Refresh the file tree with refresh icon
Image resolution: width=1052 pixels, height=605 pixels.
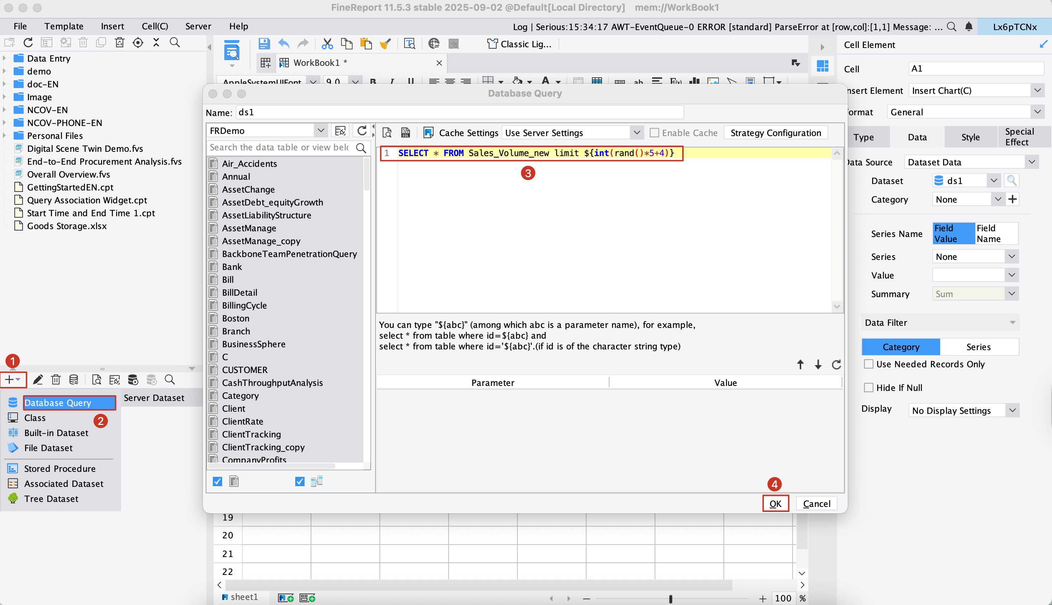coord(28,42)
